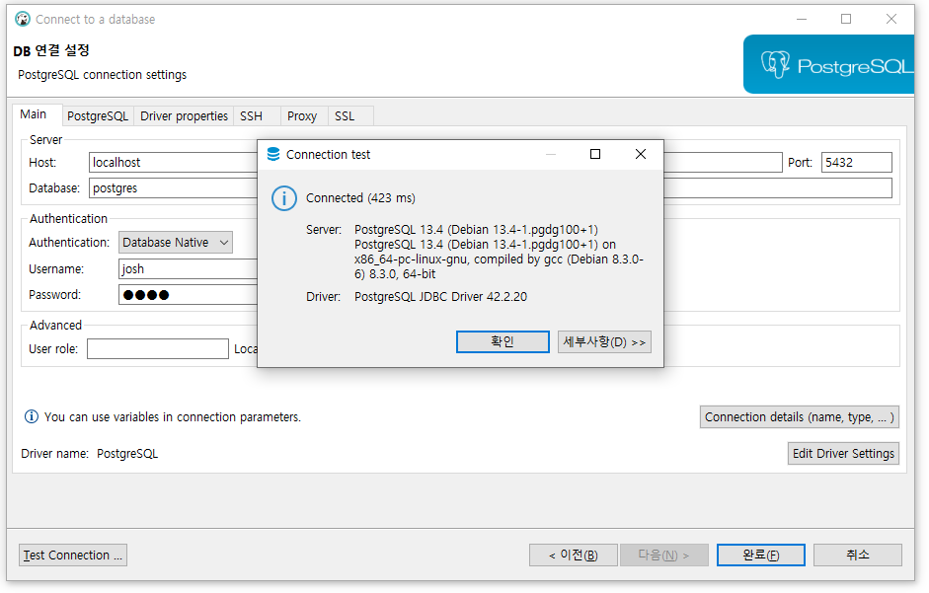Click first server version line PostgreSQL 13.4
Viewport: 929px width, 593px height.
click(x=476, y=229)
